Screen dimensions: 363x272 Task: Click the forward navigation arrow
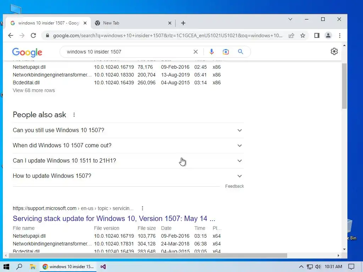tap(22, 35)
